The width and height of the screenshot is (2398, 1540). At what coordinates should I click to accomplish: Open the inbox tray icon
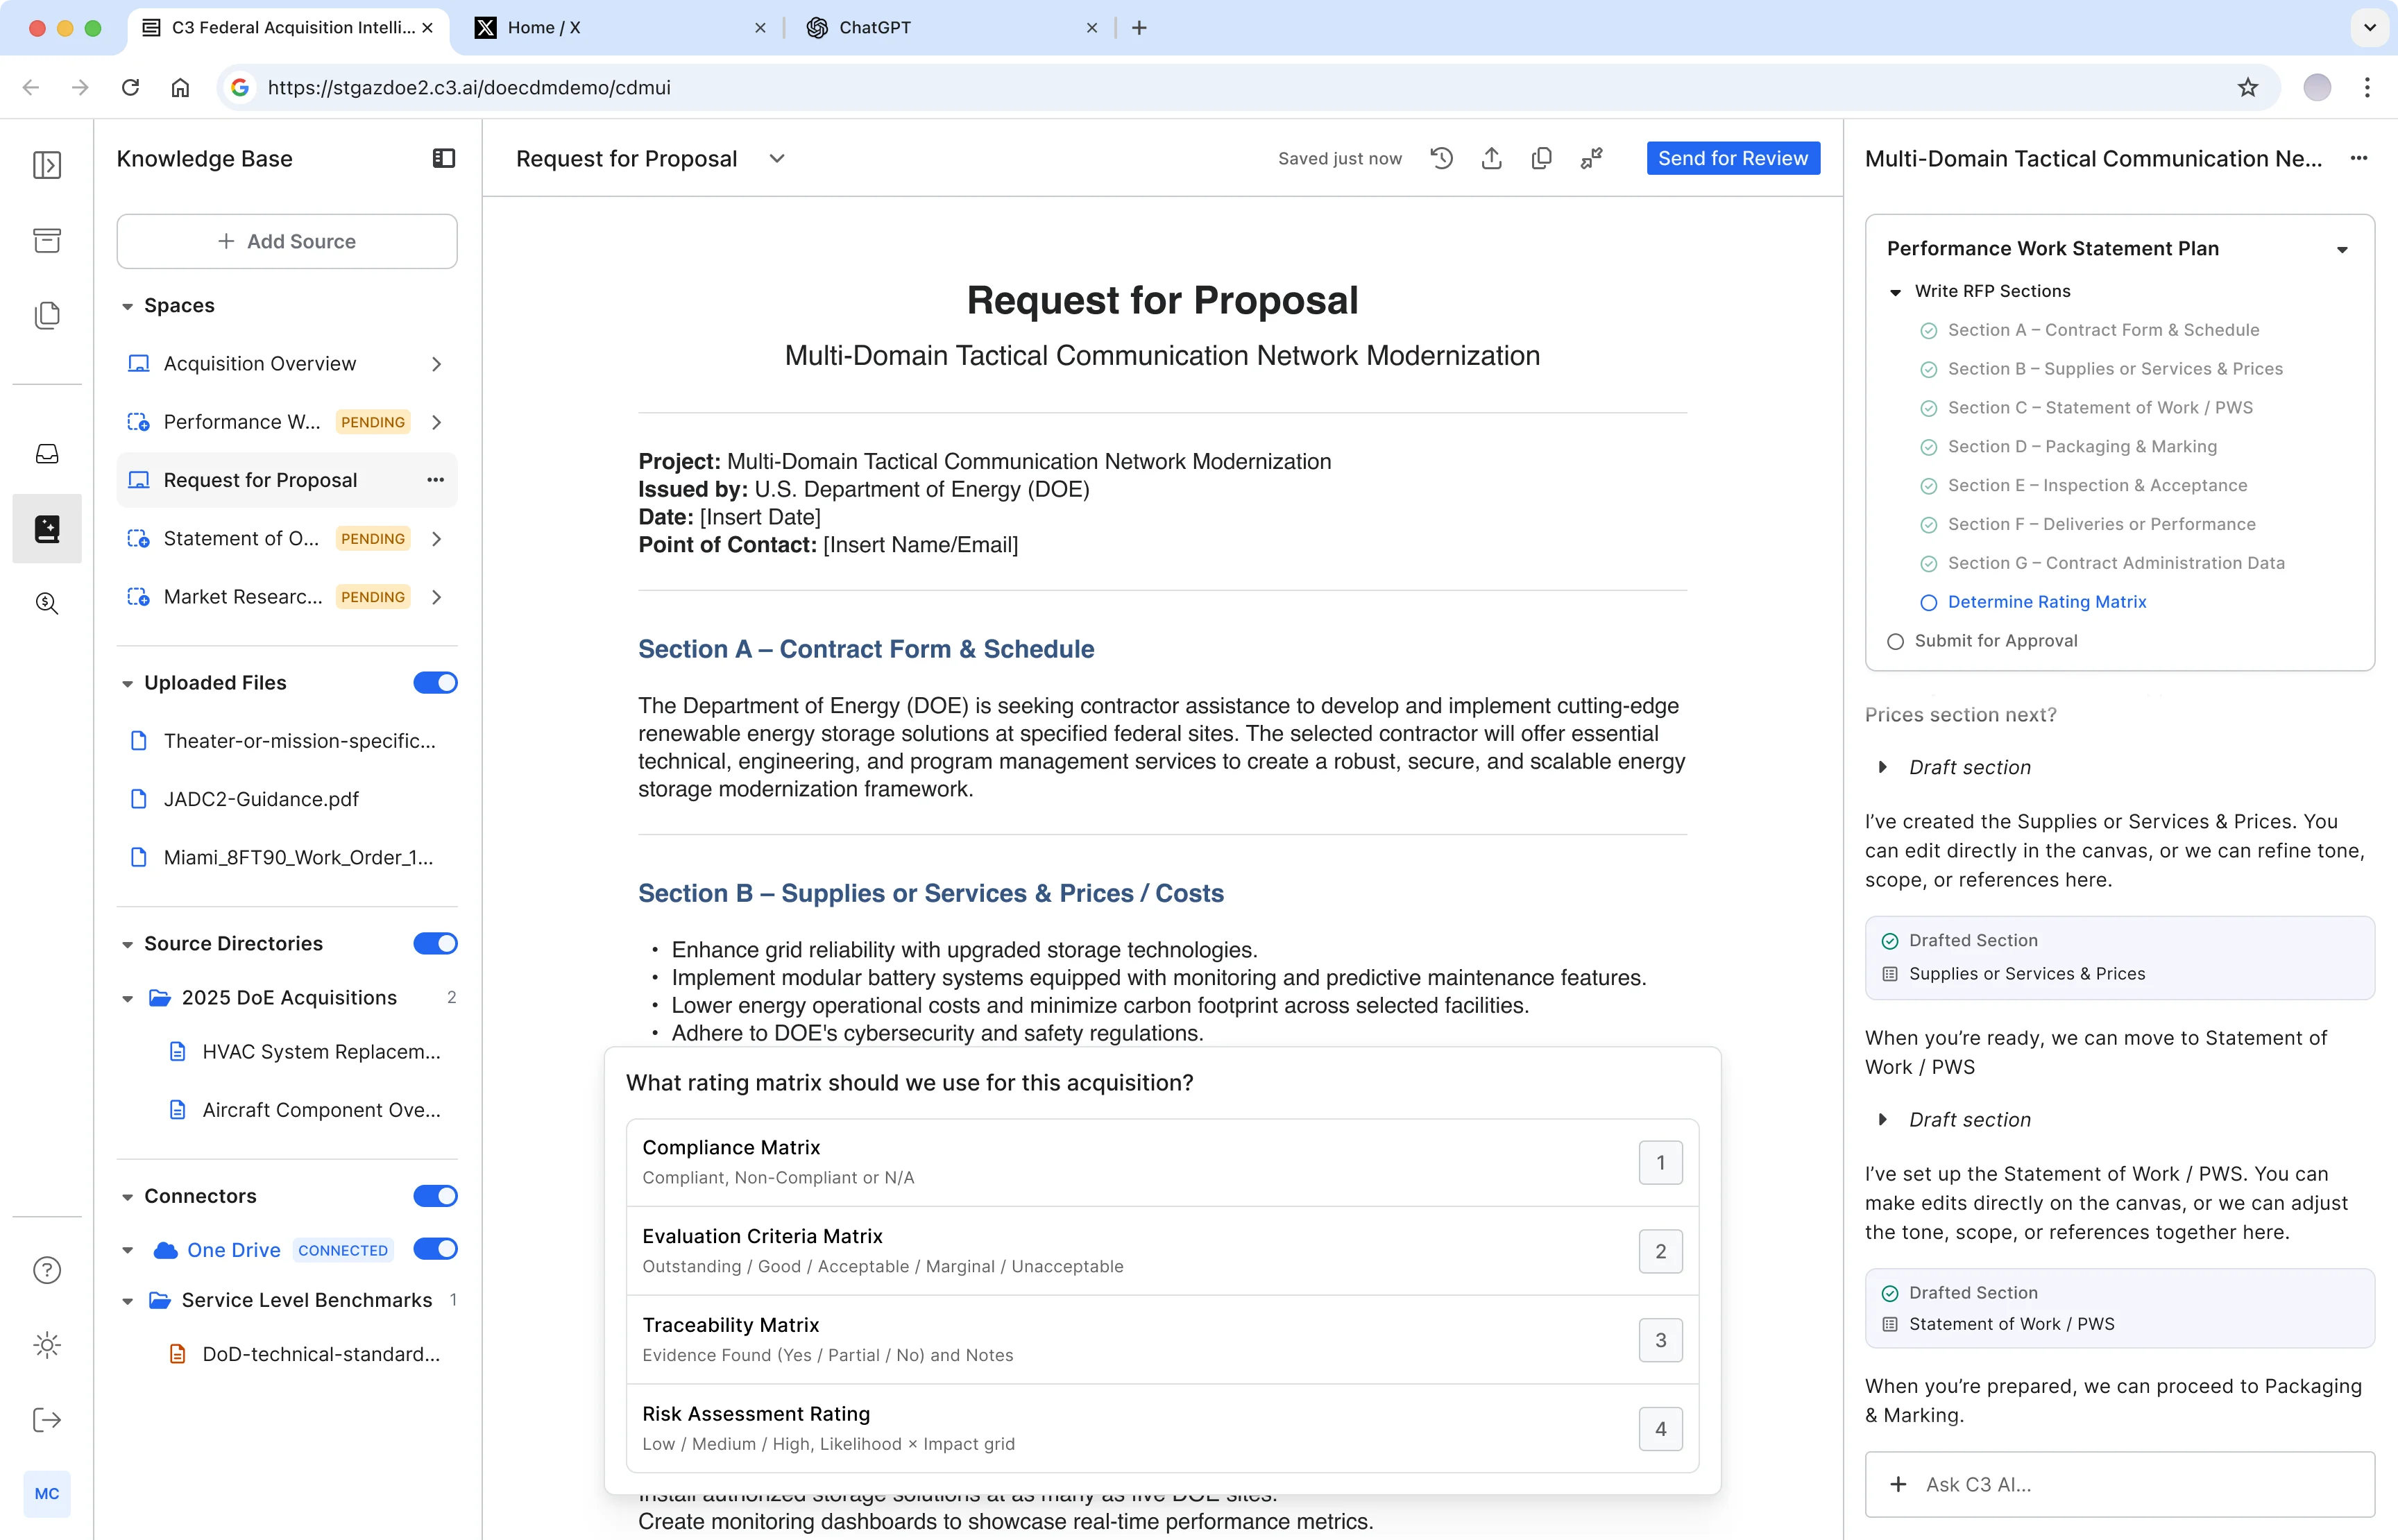[x=47, y=454]
